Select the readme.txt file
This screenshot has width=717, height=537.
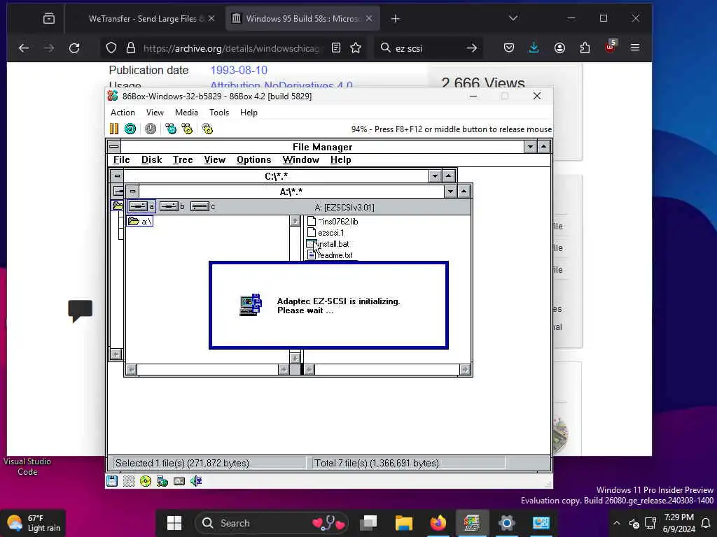point(330,255)
